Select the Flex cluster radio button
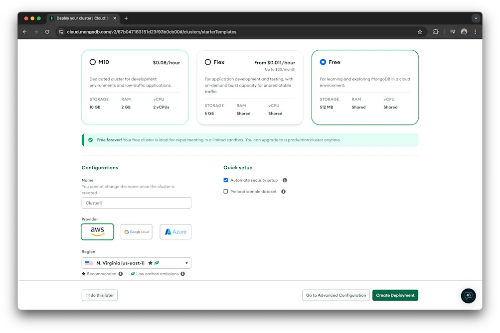The width and height of the screenshot is (500, 333). 208,62
